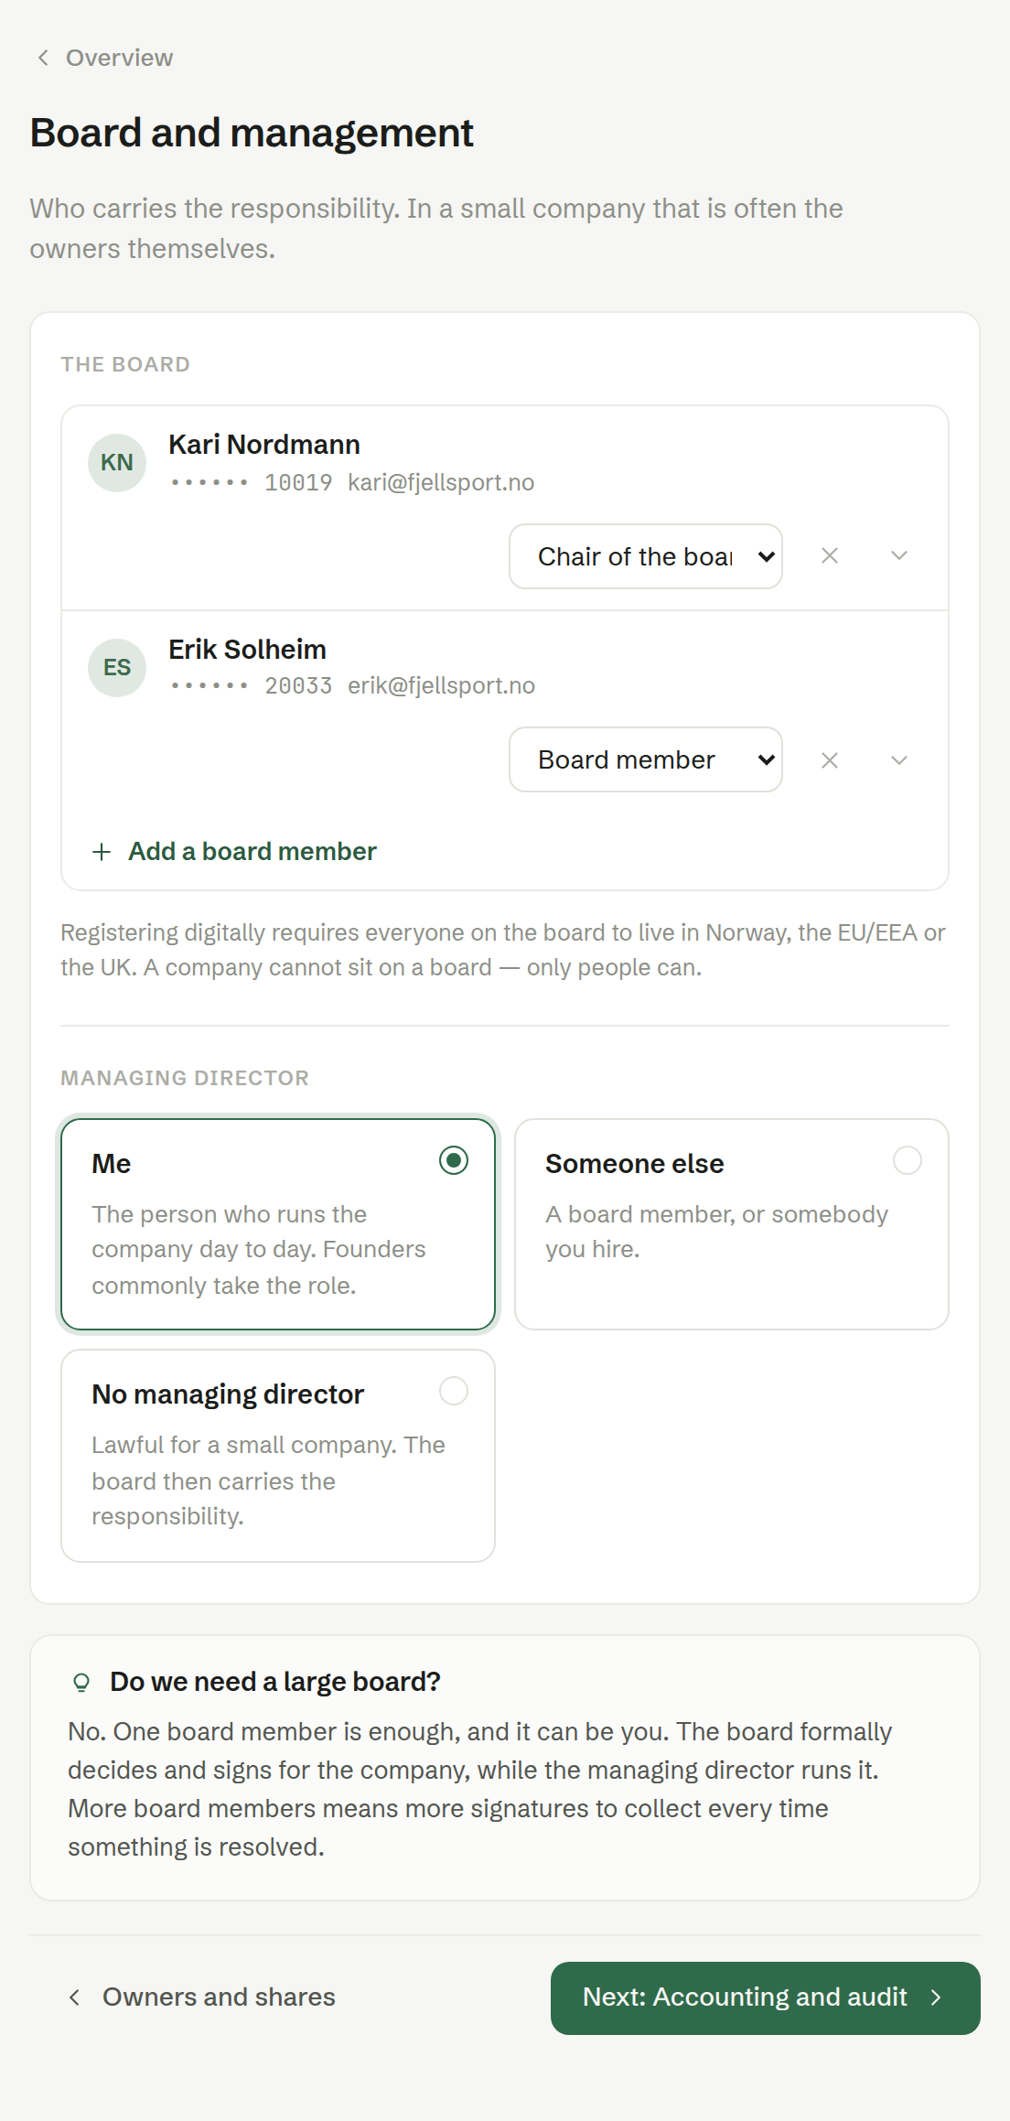This screenshot has width=1010, height=2121.
Task: Continue to Next: Accounting and audit
Action: (x=766, y=1998)
